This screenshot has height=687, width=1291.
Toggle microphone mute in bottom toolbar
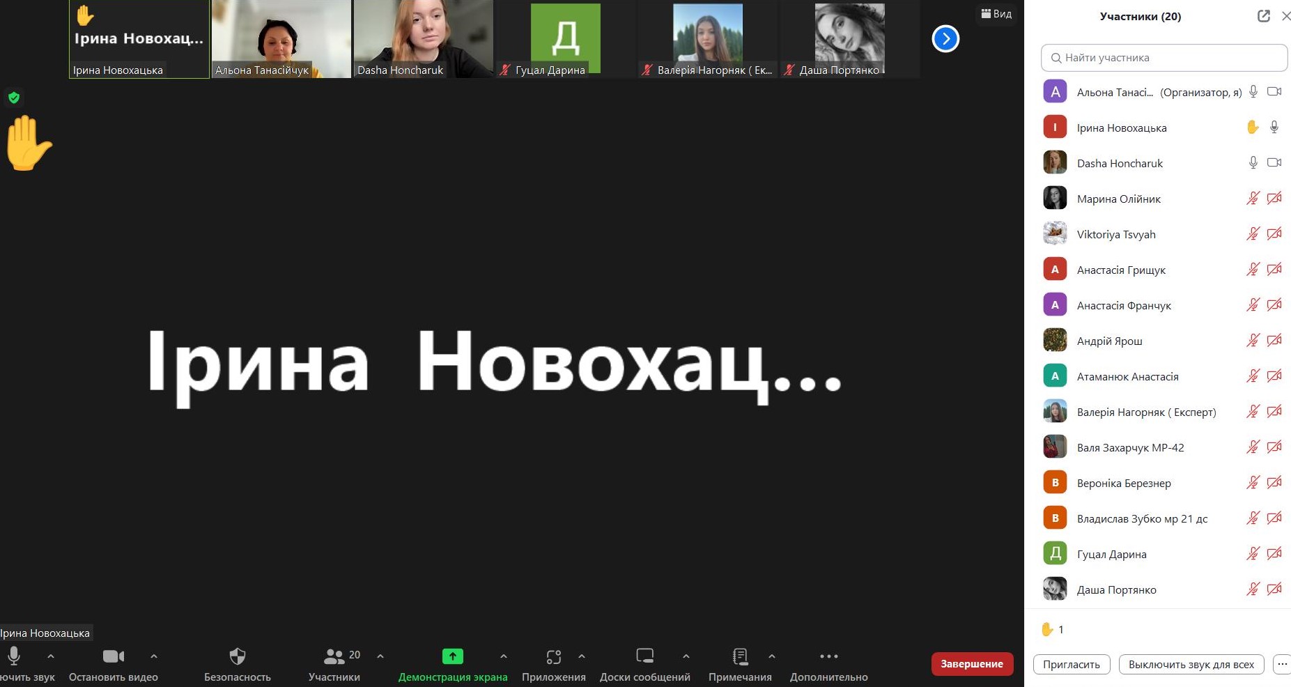click(x=14, y=656)
